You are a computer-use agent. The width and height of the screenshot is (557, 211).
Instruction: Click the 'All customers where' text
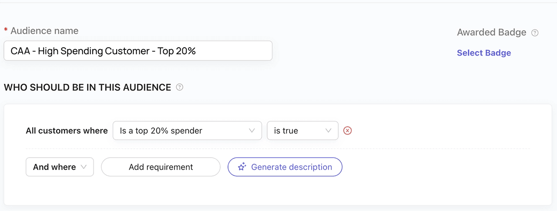pos(67,131)
